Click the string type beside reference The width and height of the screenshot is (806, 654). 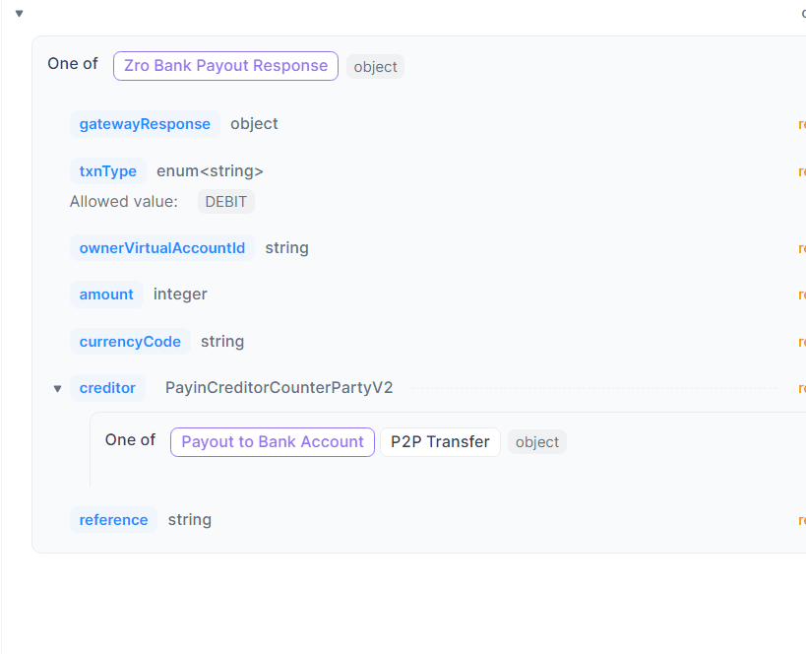point(189,520)
